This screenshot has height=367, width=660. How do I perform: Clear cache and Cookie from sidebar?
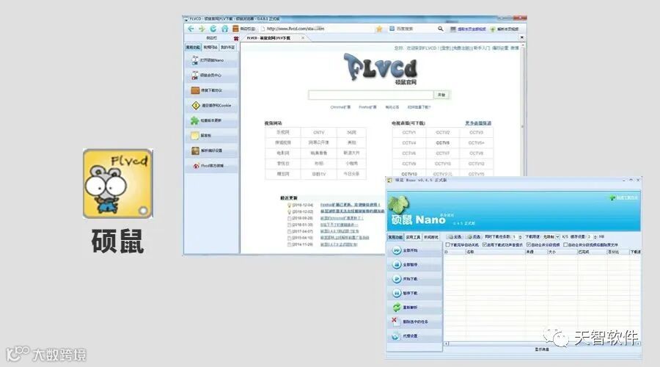tap(212, 106)
